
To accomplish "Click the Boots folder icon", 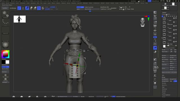I will 164,31.
